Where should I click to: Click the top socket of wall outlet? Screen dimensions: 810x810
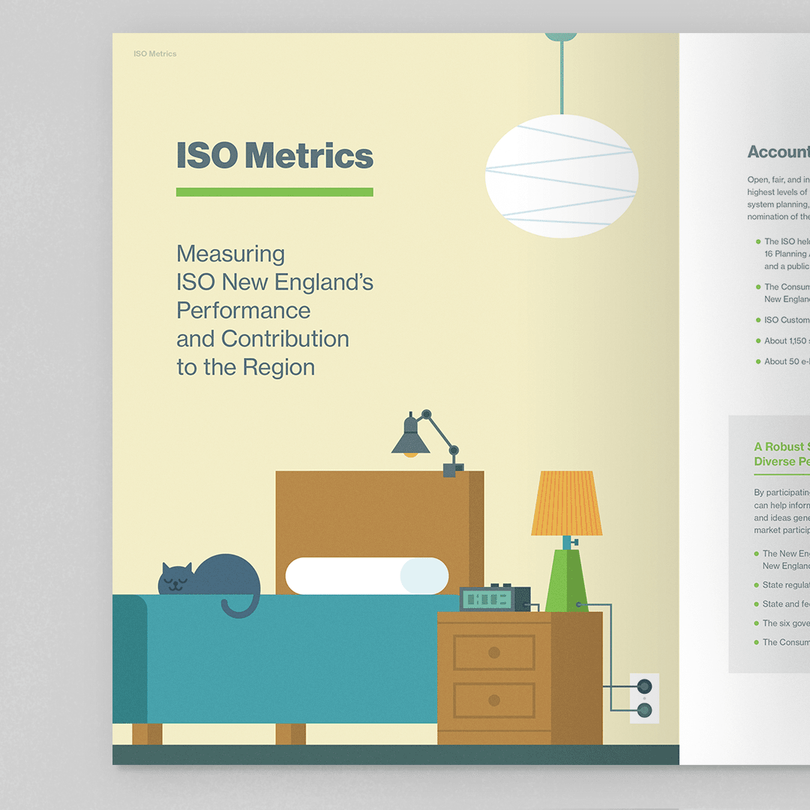[644, 686]
